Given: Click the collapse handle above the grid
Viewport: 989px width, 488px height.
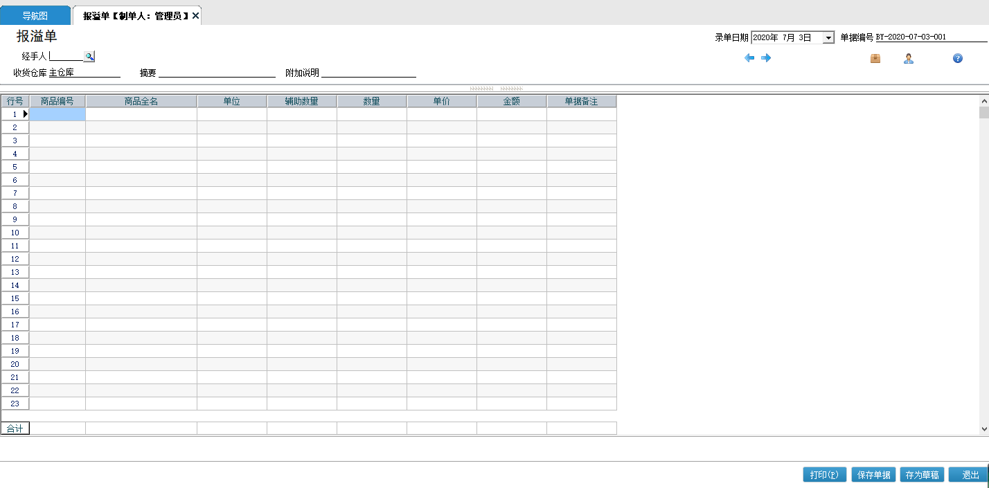Looking at the screenshot, I should [x=496, y=89].
